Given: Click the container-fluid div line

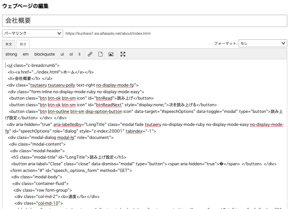Looking at the screenshot, I should 40,184.
